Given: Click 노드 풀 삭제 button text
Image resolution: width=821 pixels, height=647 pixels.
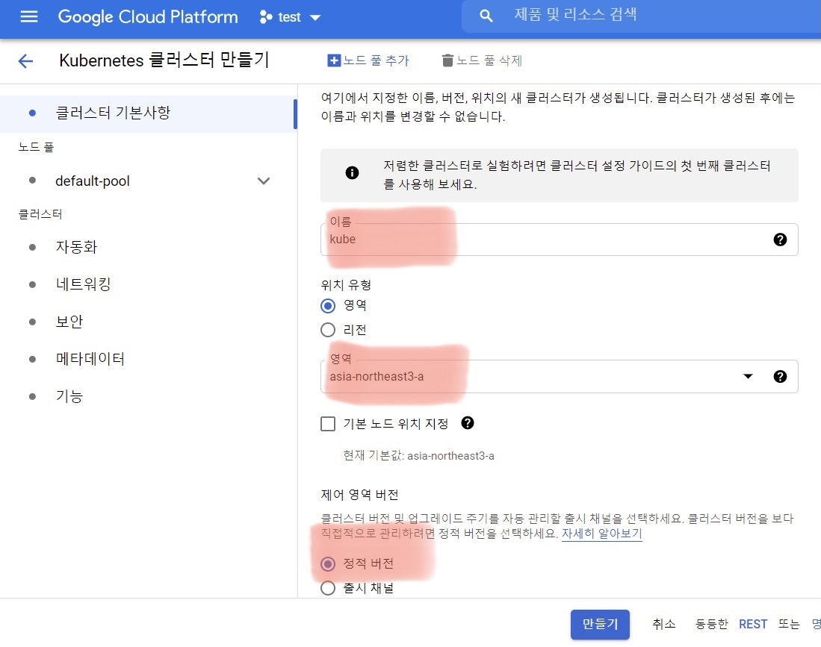Looking at the screenshot, I should coord(489,60).
